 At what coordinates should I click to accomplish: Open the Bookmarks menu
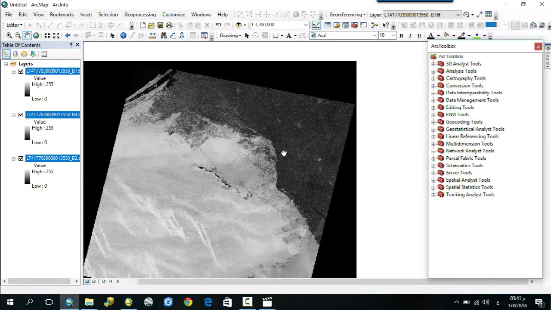point(62,15)
